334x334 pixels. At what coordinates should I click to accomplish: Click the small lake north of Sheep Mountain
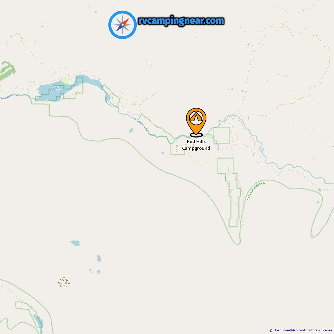75,243
